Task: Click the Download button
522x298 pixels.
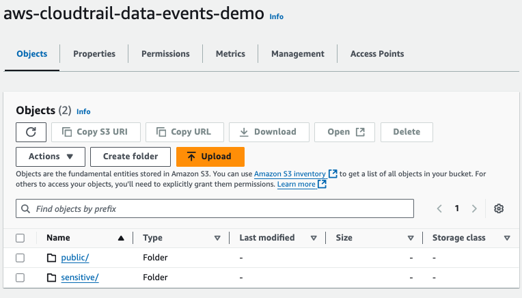Action: point(269,132)
